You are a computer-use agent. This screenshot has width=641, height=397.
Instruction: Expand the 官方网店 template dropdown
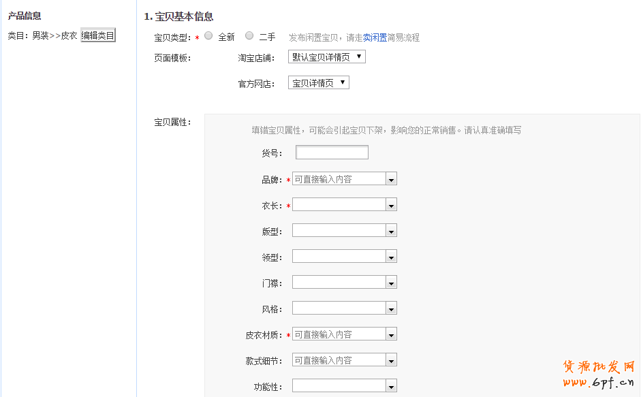coord(318,83)
